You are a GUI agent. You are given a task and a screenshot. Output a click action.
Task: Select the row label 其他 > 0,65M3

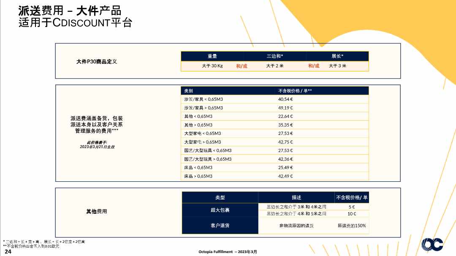198,125
